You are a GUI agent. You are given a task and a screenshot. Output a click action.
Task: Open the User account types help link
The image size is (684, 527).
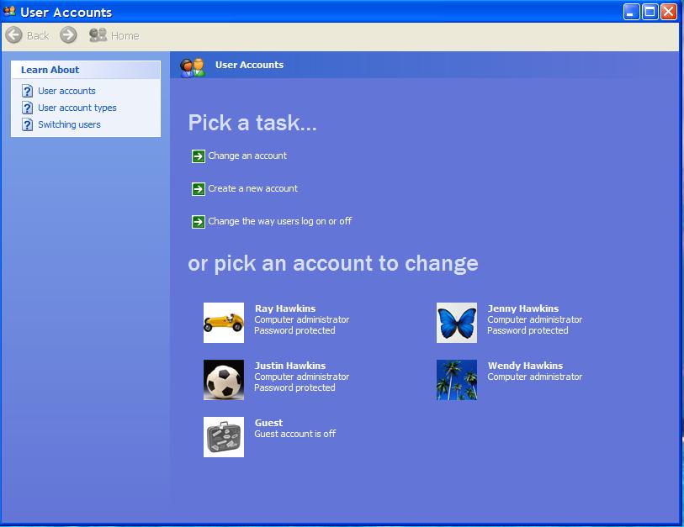(77, 108)
